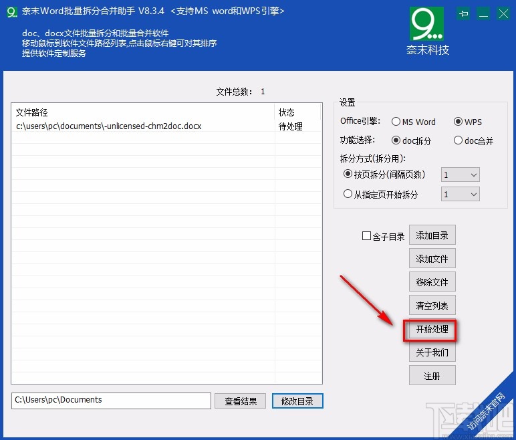
Task: Open the 间隔页数 page interval dropdown
Action: pos(461,175)
